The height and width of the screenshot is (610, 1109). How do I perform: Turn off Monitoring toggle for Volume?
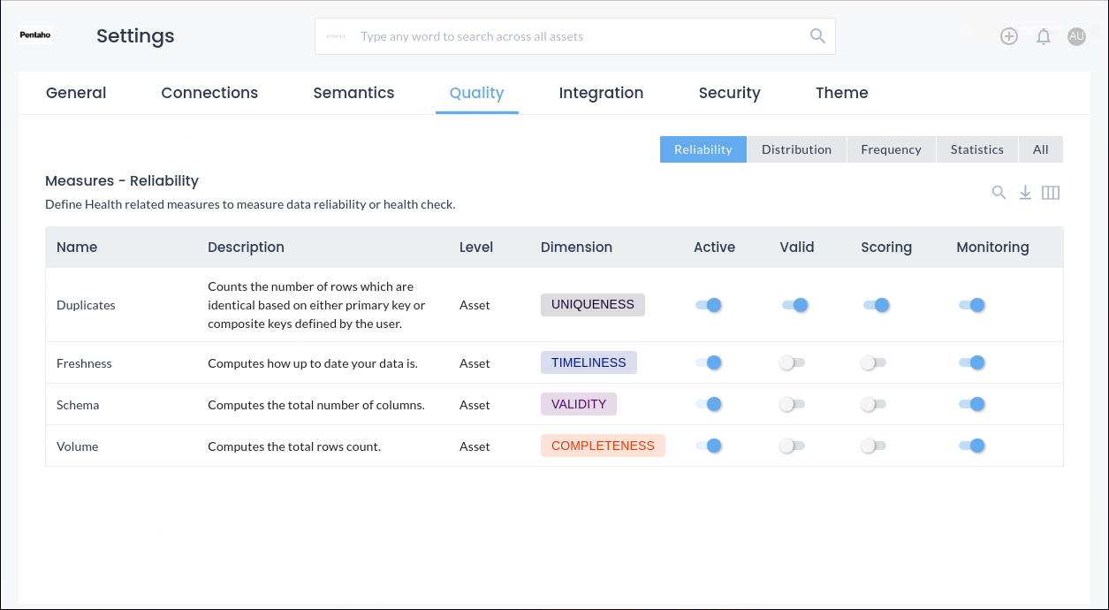point(971,446)
